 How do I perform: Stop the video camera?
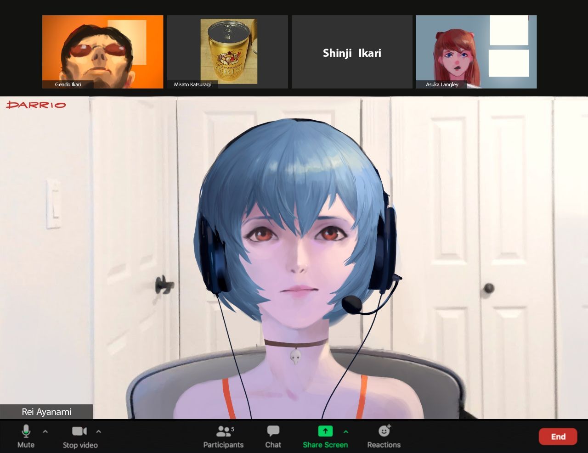click(80, 436)
